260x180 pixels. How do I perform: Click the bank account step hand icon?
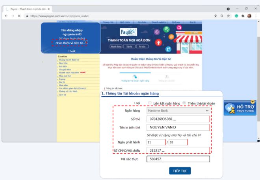[135, 76]
